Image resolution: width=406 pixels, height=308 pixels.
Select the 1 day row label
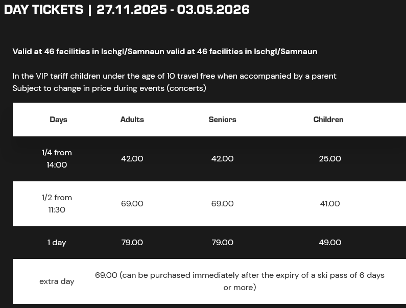click(57, 243)
